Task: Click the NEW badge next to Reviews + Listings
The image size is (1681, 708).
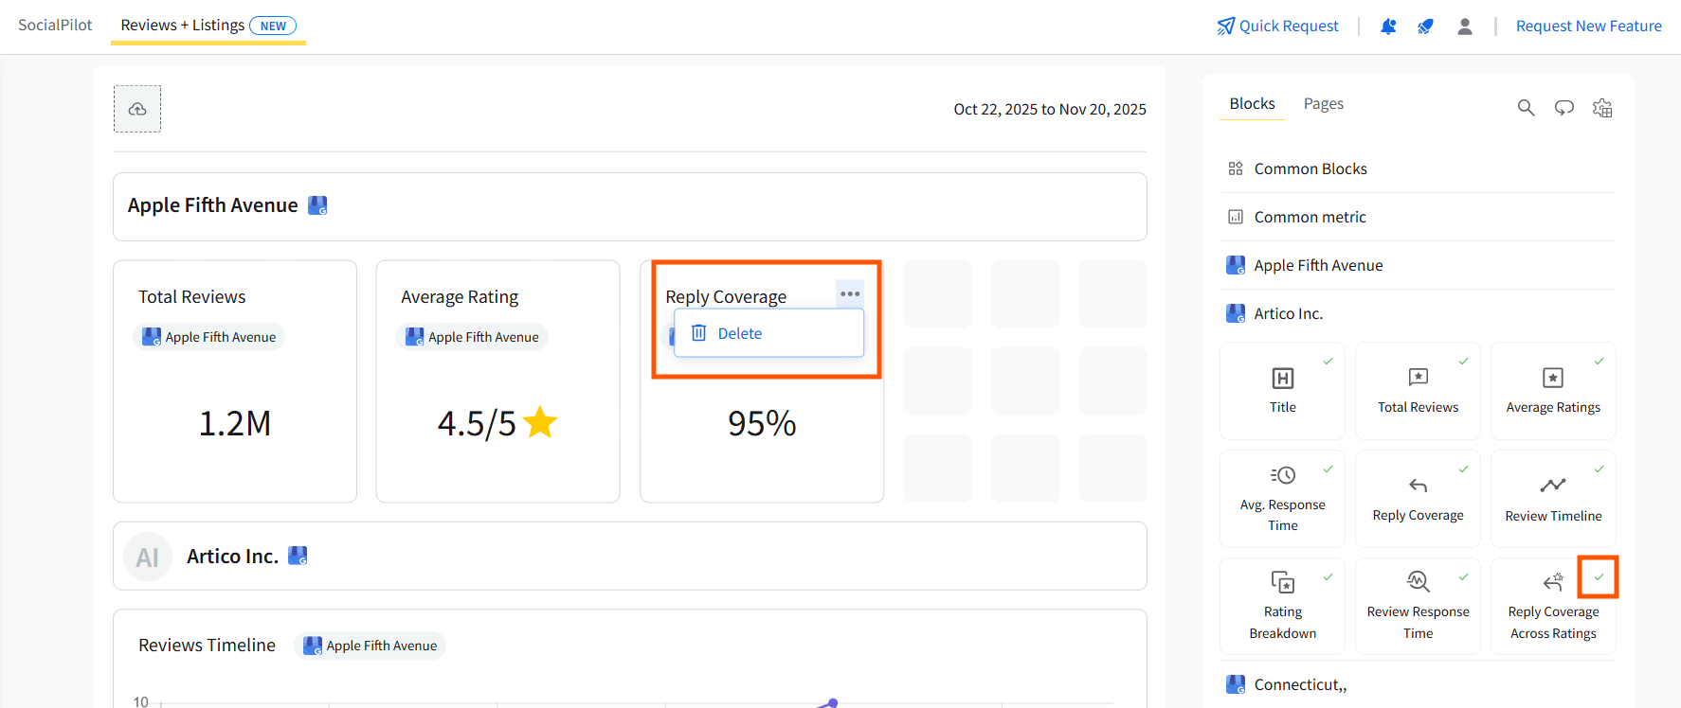Action: 273,26
